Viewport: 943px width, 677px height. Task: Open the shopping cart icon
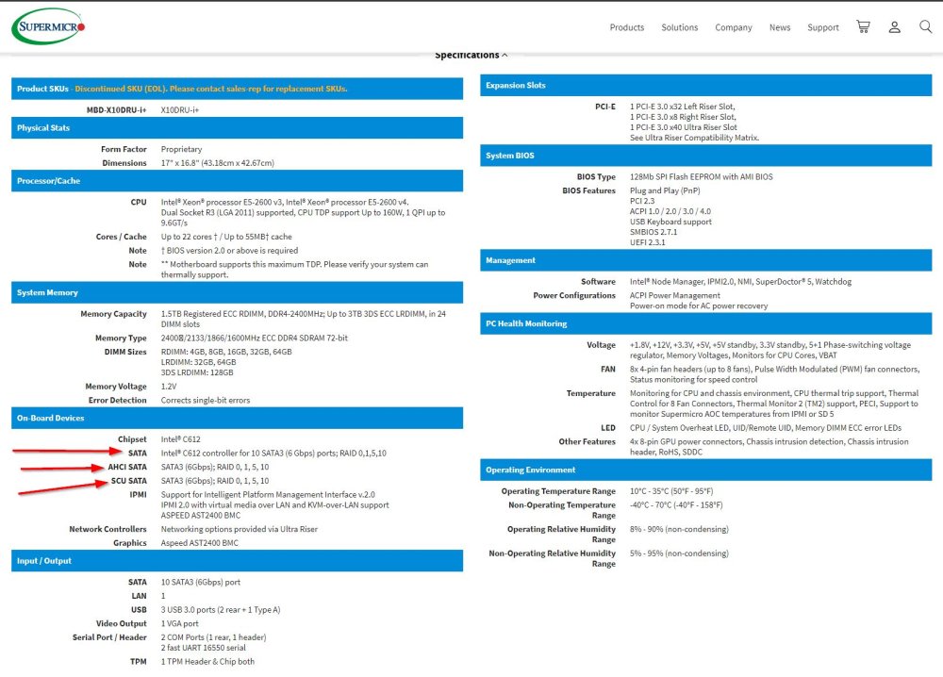pos(863,26)
